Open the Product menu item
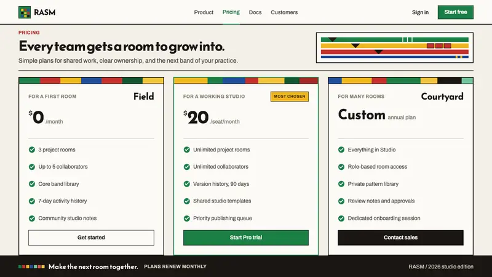The width and height of the screenshot is (492, 277). [204, 12]
